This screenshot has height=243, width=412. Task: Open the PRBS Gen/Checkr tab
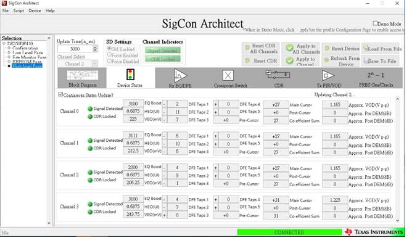[x=376, y=78]
